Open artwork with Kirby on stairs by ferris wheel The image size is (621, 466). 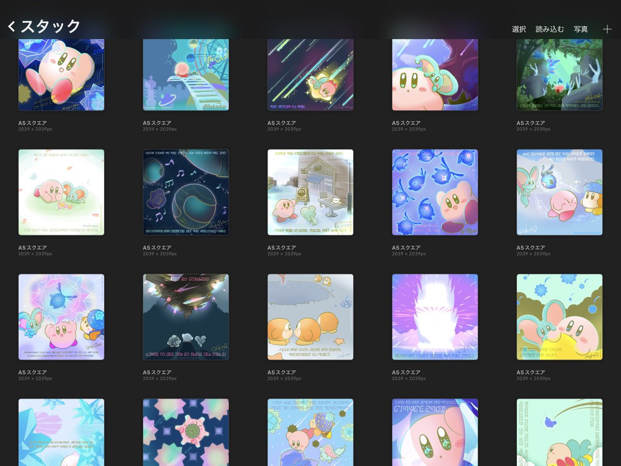186,74
